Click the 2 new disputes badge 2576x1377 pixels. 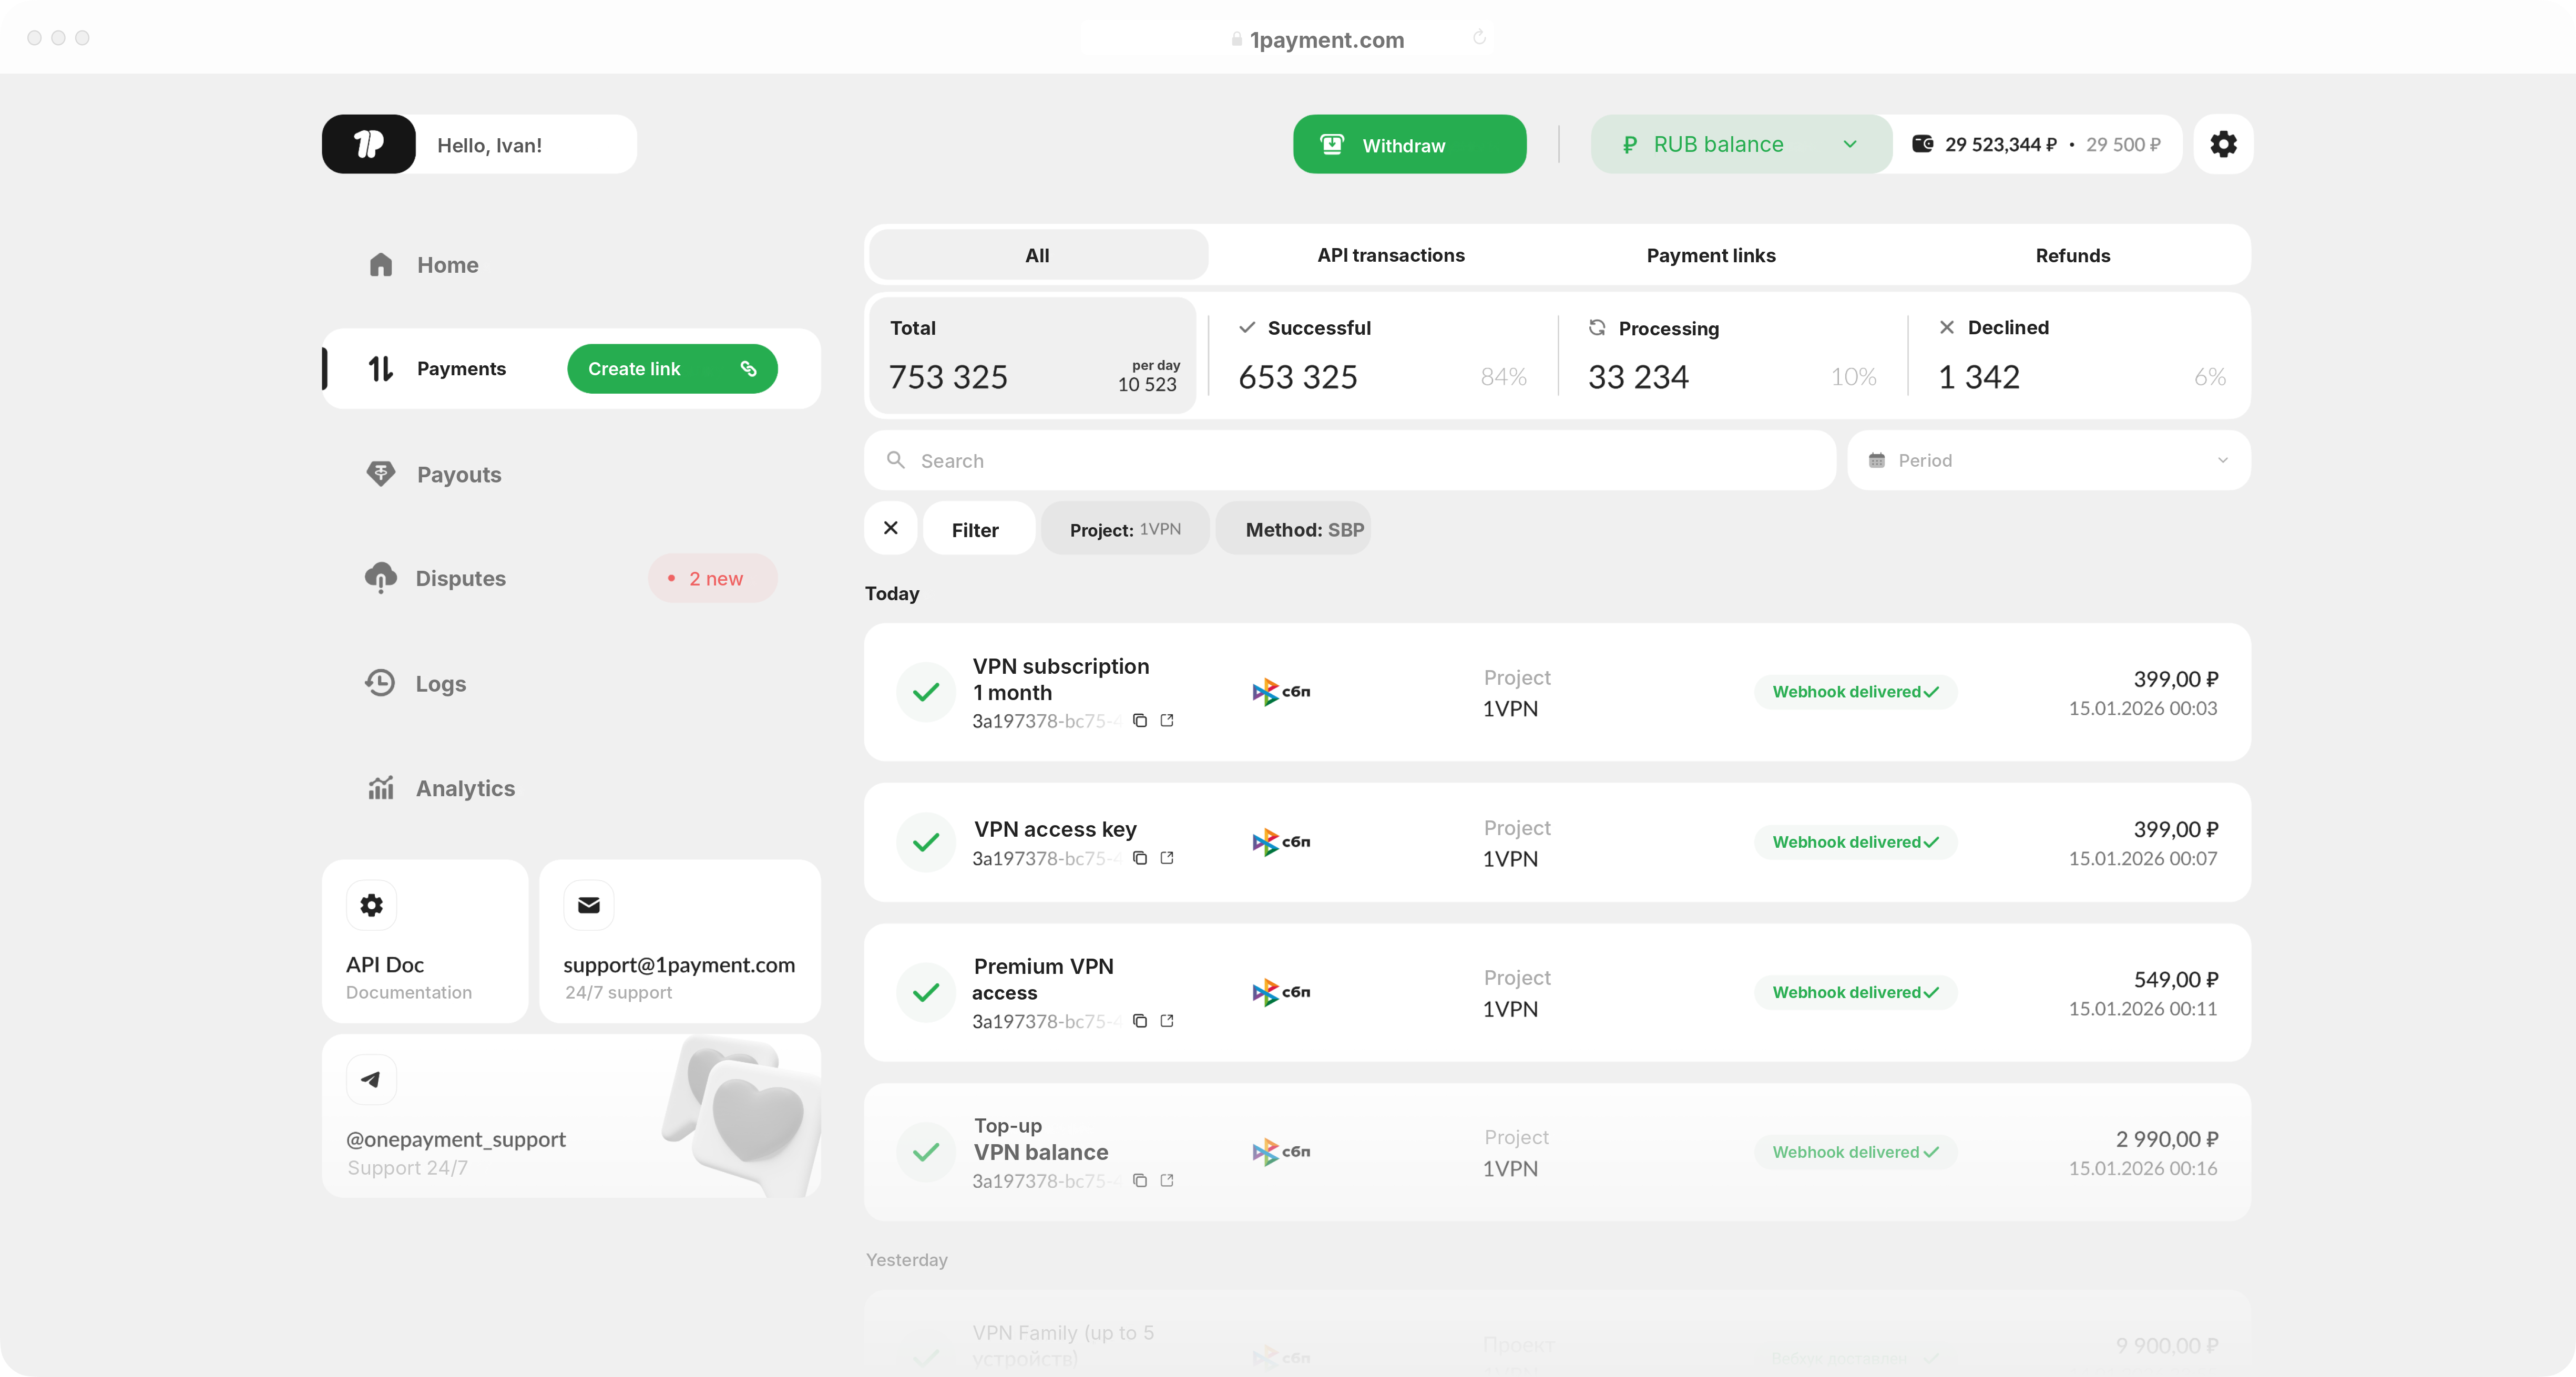pos(712,578)
